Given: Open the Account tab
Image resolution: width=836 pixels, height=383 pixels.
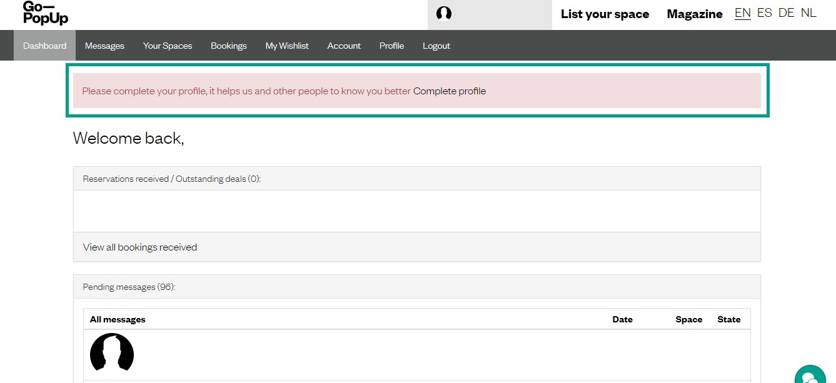Looking at the screenshot, I should pos(344,46).
